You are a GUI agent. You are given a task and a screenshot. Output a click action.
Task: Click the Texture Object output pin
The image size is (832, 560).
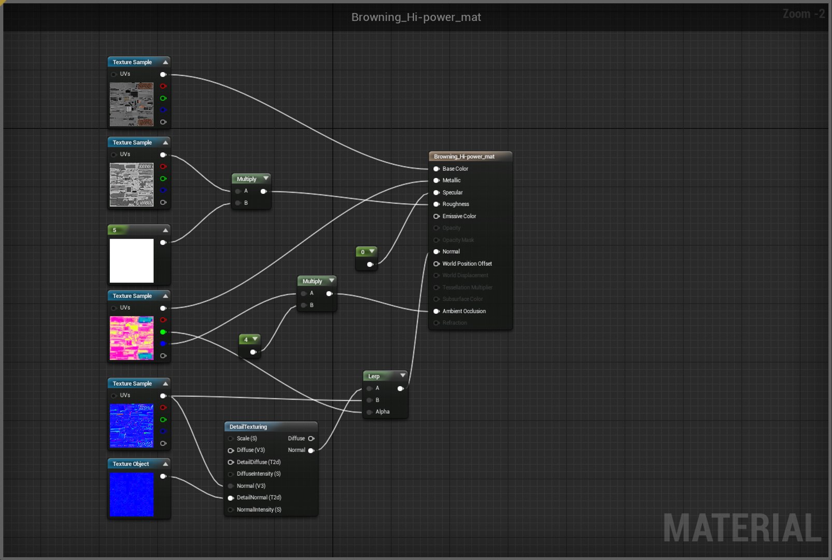(x=163, y=477)
